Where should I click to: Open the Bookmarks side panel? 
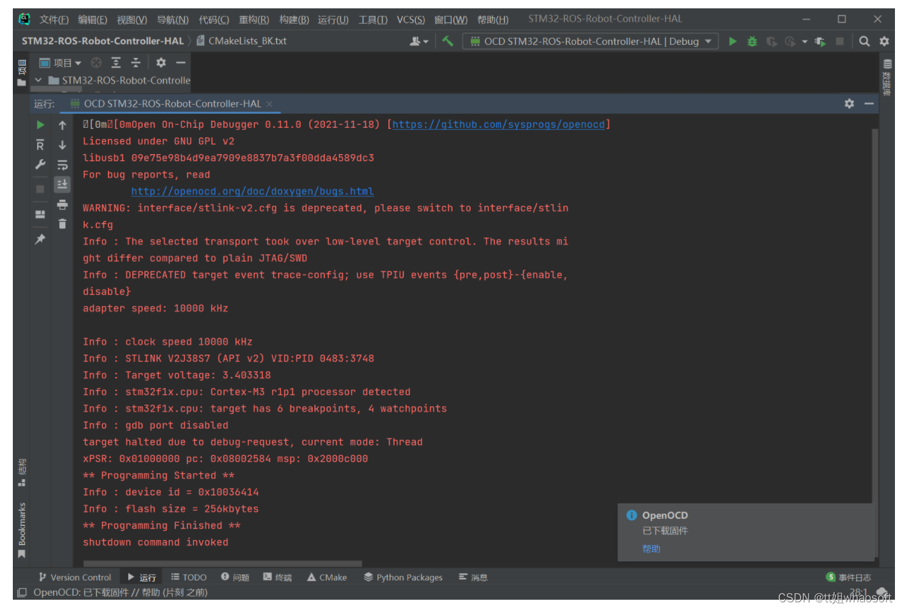(22, 530)
